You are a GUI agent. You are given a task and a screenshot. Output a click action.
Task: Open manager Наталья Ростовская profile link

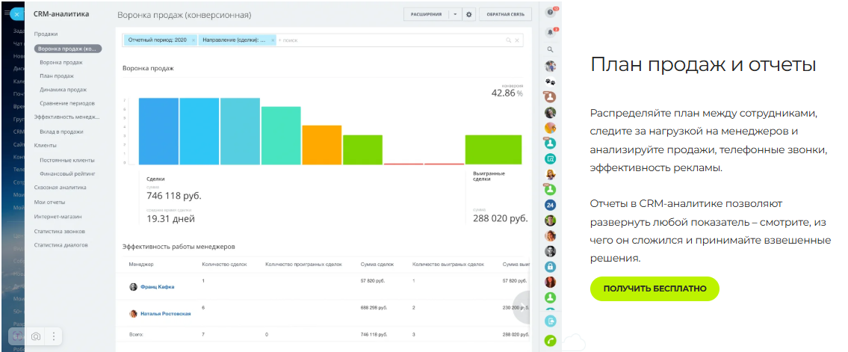click(165, 314)
